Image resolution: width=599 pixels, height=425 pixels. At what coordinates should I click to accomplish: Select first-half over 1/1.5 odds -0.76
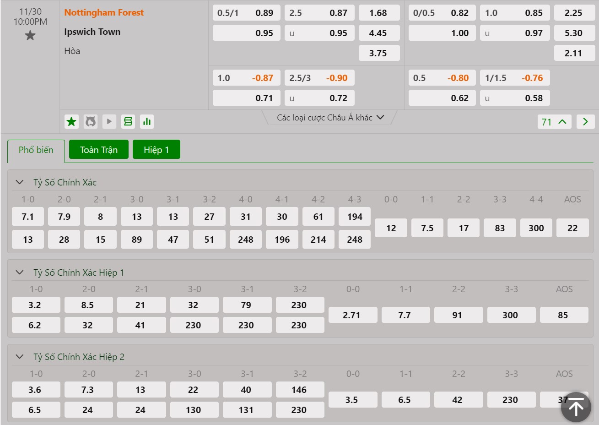pyautogui.click(x=515, y=78)
